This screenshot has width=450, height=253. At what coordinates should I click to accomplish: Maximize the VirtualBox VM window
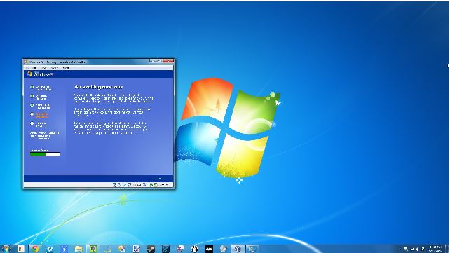click(159, 61)
